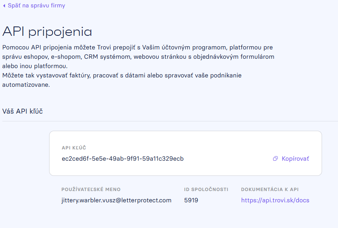This screenshot has width=338, height=228.
Task: Select the API key value ec2ced6f-5e5e-49ab-9f91-59a11c329ecb
Action: coord(123,158)
